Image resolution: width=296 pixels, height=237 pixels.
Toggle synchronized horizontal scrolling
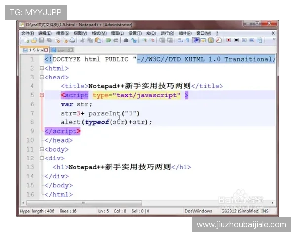pos(170,40)
